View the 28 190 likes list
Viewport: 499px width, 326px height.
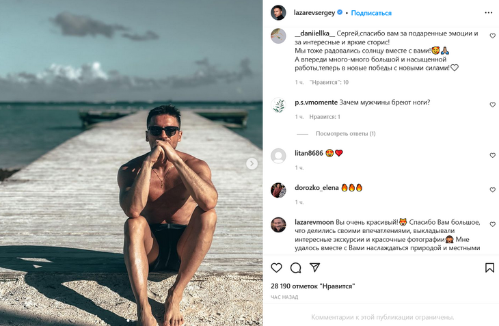(x=313, y=286)
